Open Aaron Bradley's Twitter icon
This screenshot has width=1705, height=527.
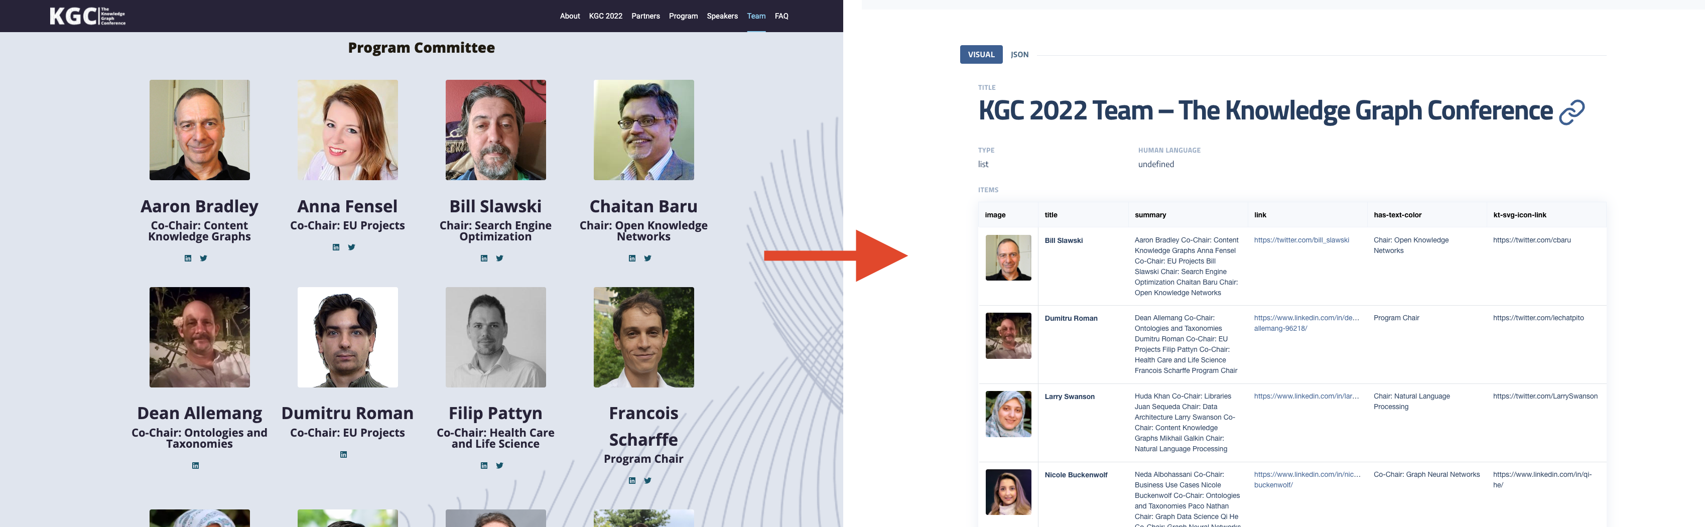click(x=204, y=258)
